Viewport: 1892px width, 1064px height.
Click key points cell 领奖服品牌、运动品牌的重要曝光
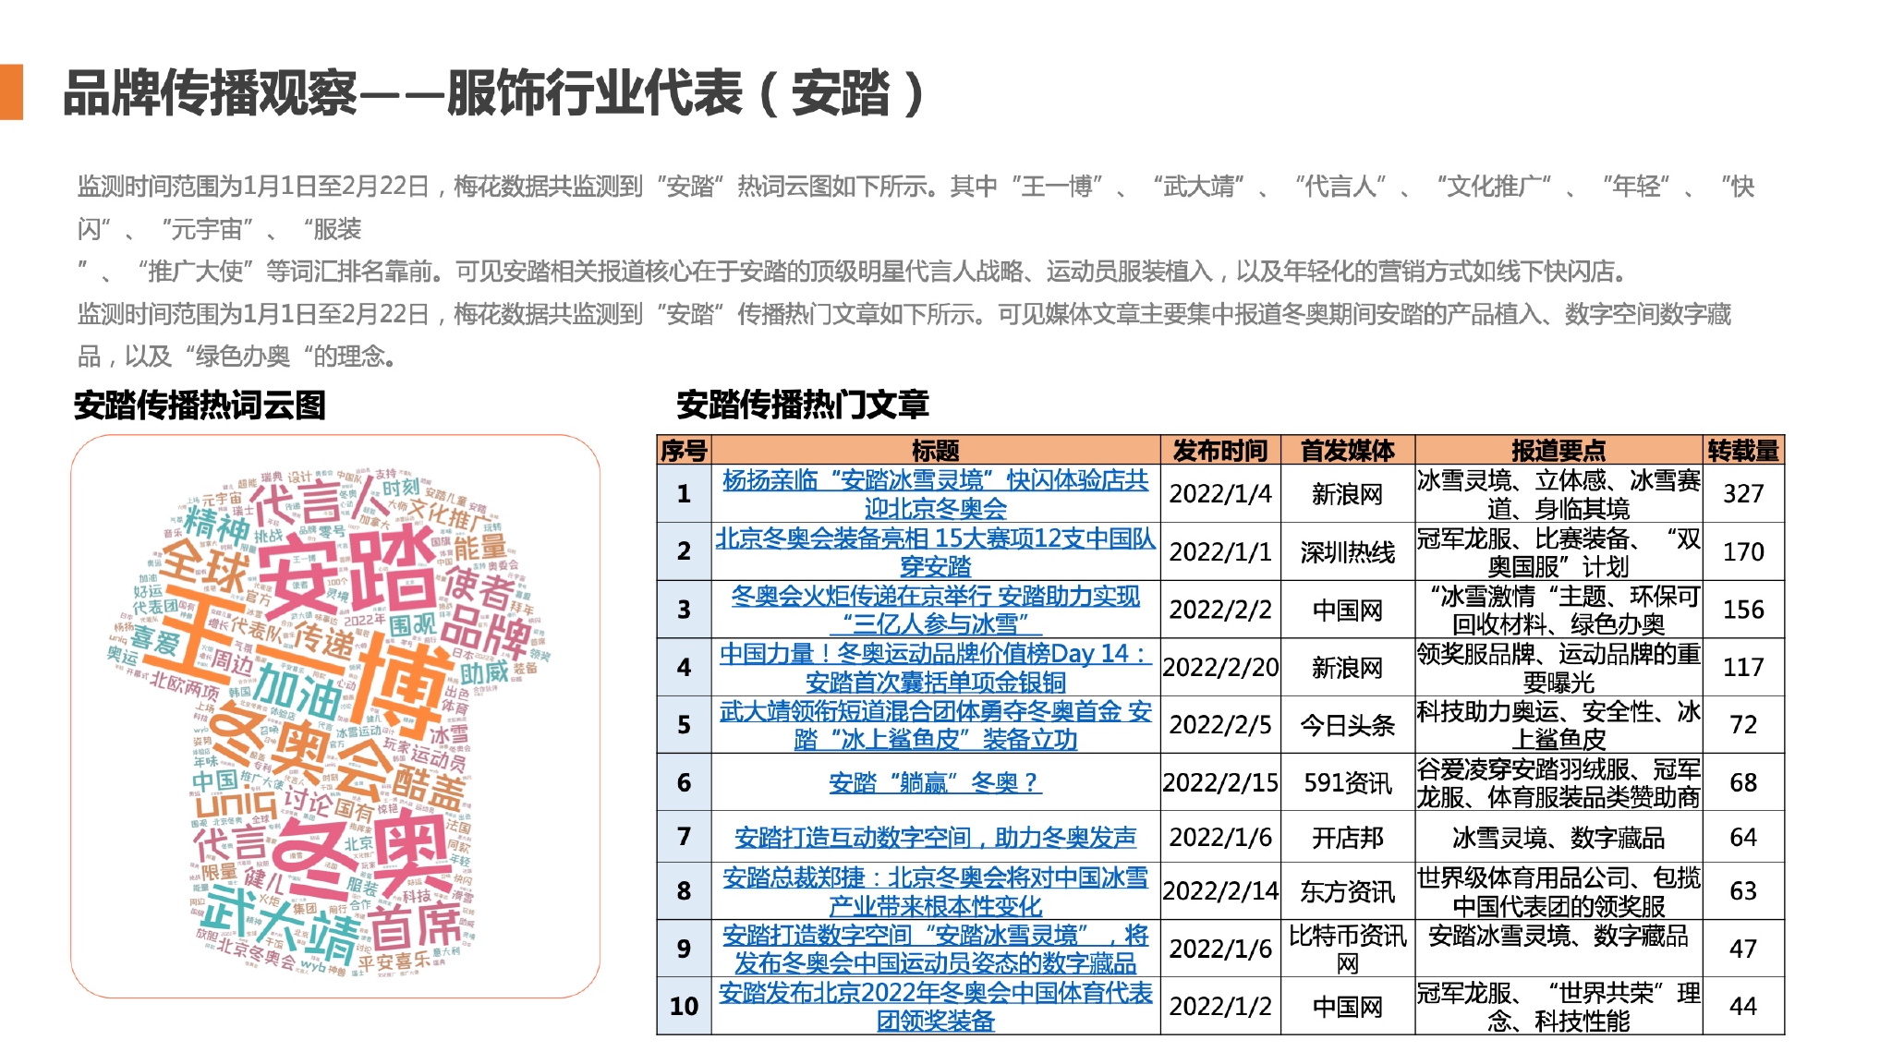[x=1558, y=667]
